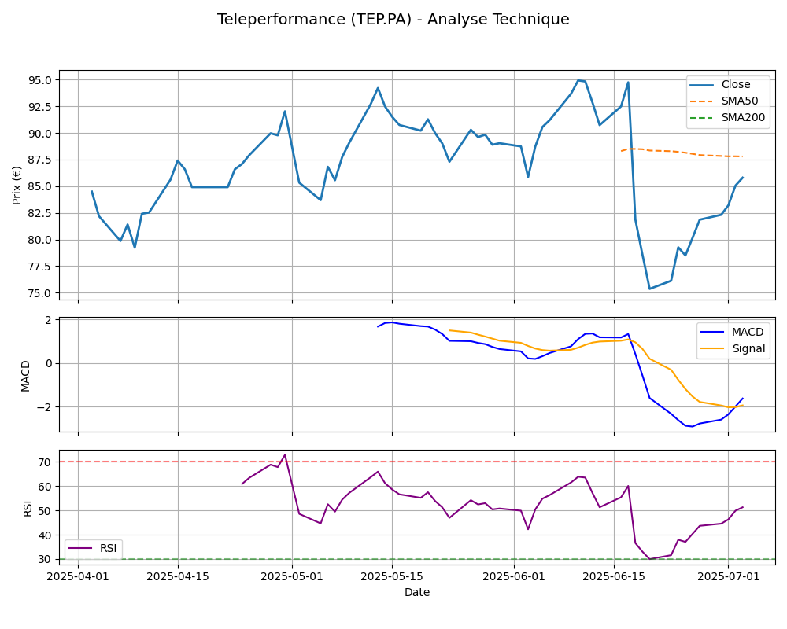Click the "2" tick on the MACD axis

pos(49,320)
